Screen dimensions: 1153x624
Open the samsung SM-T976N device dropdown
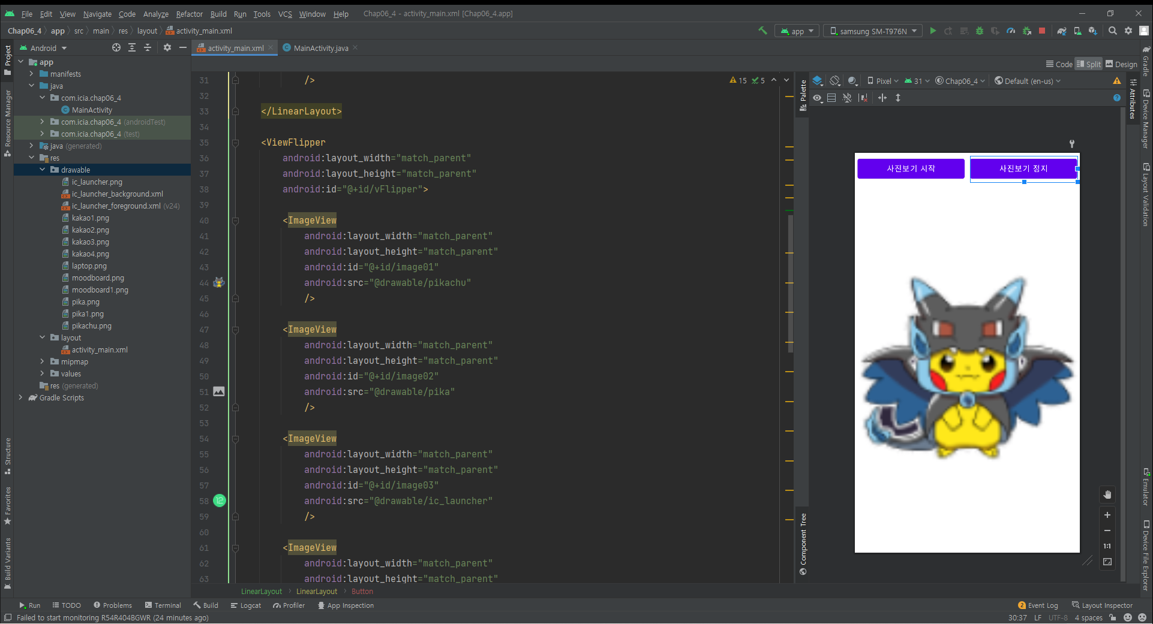click(x=873, y=31)
